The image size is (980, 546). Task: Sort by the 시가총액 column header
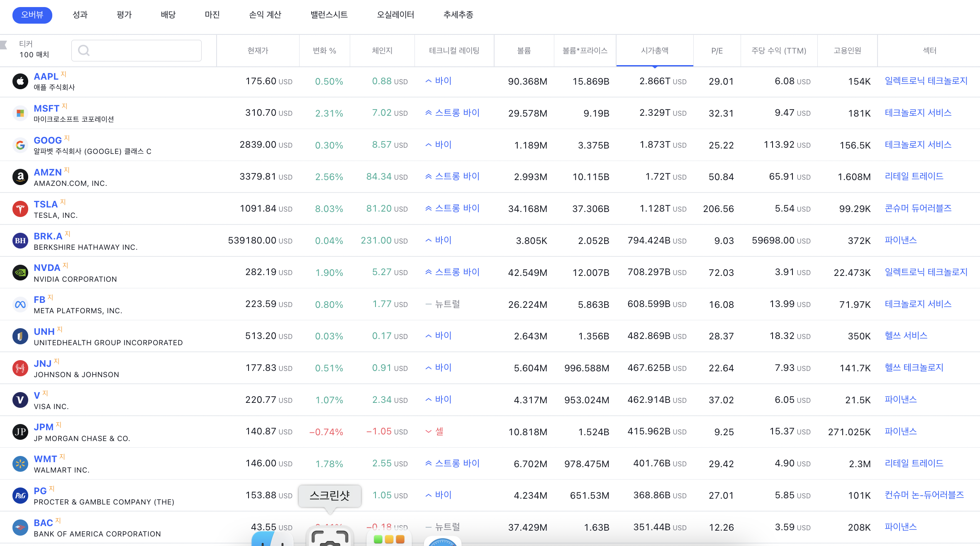[654, 51]
